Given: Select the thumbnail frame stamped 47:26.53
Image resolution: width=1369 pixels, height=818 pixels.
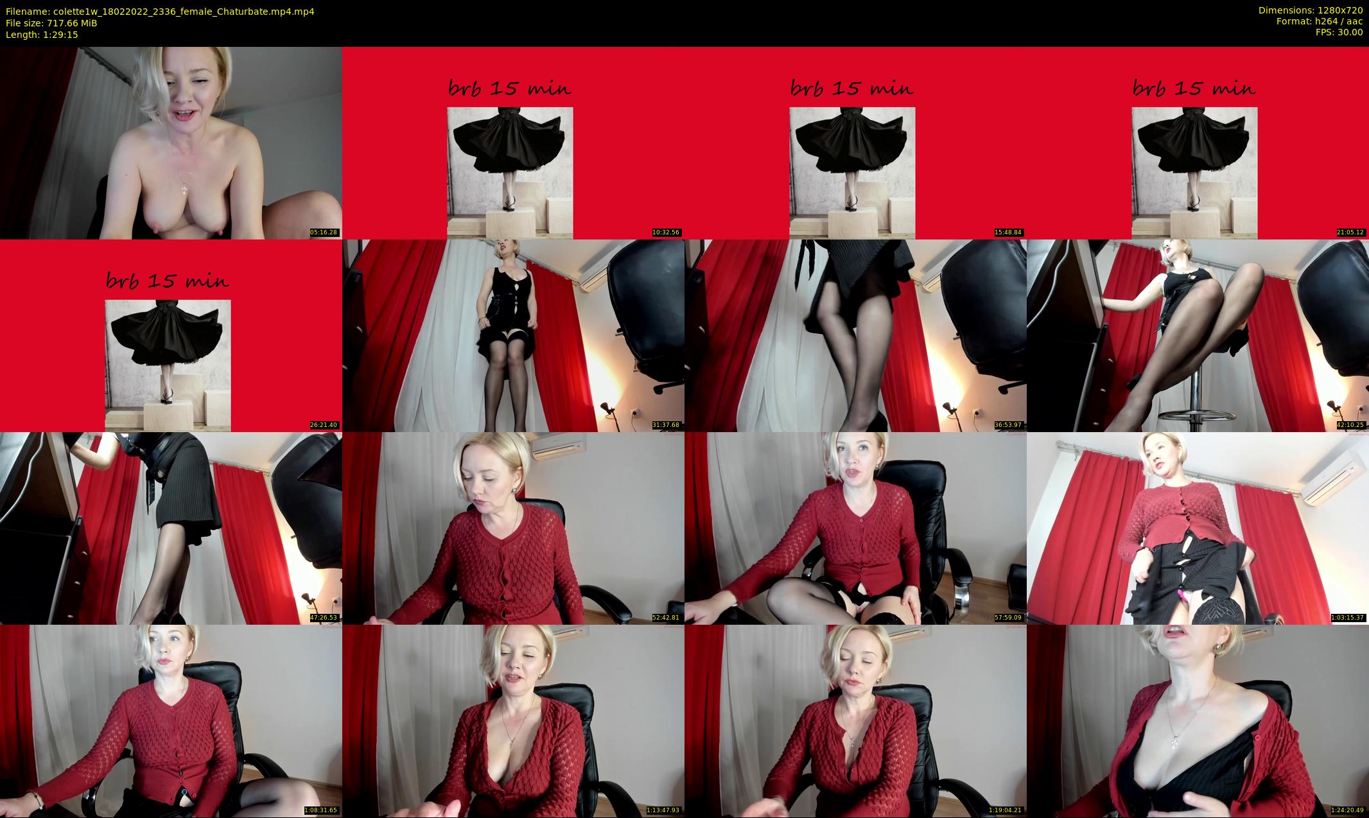Looking at the screenshot, I should (x=171, y=528).
